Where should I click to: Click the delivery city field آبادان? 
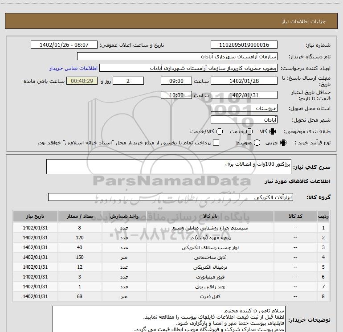244,120
